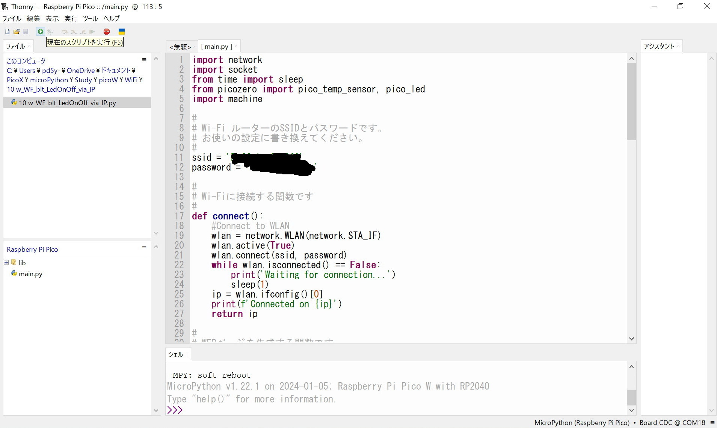Expand the lib folder tree node

(6, 262)
